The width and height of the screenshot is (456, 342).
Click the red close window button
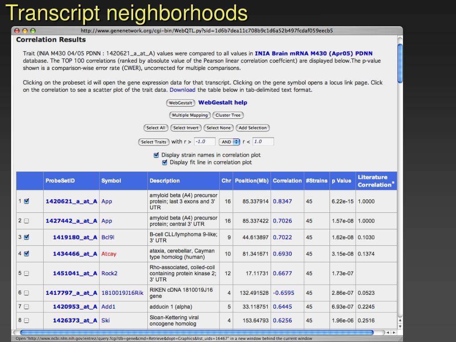tap(17, 31)
